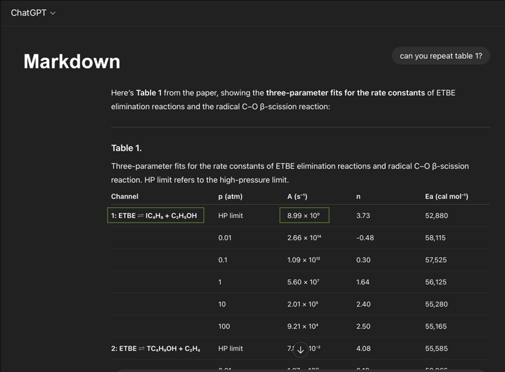Click the p (atm) column header
This screenshot has width=505, height=372.
pyautogui.click(x=230, y=196)
